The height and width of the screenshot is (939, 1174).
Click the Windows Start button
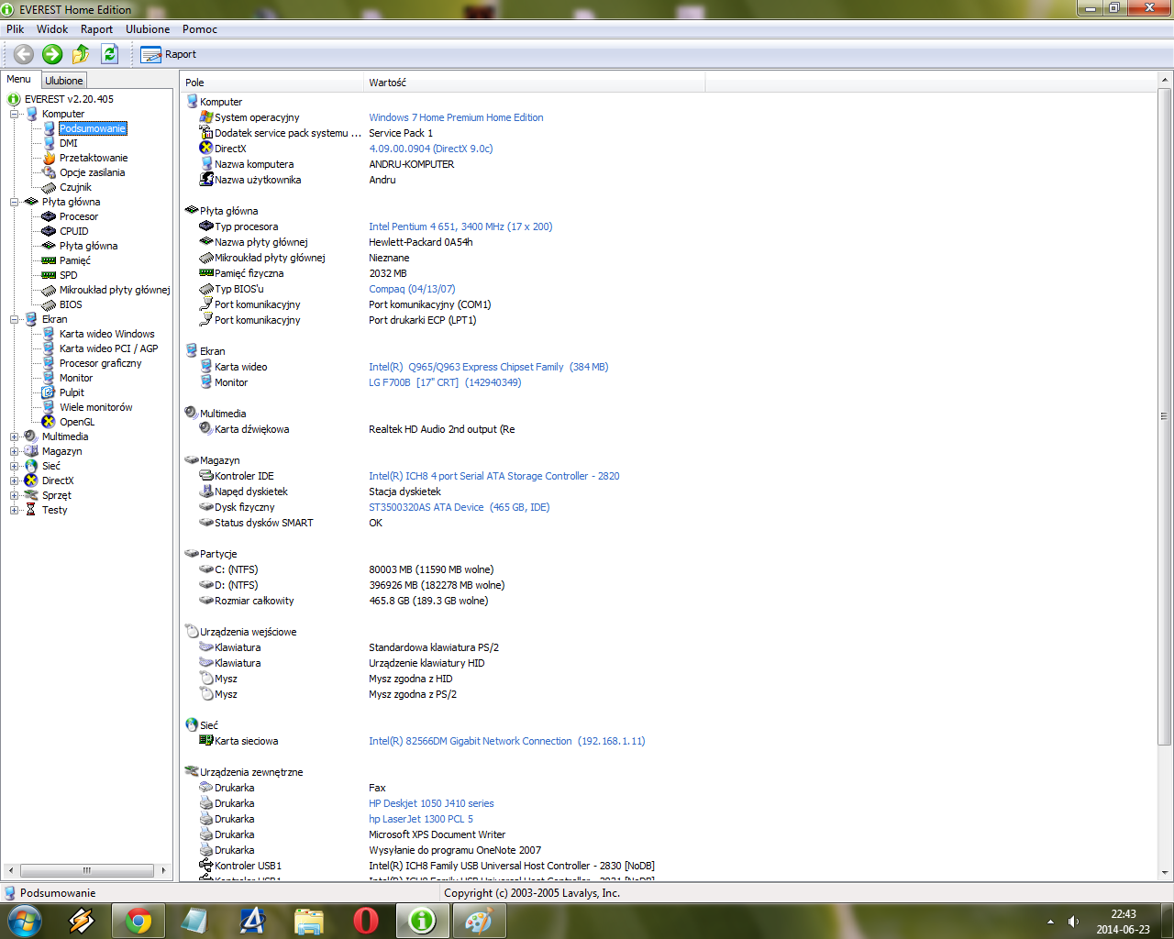[x=25, y=921]
